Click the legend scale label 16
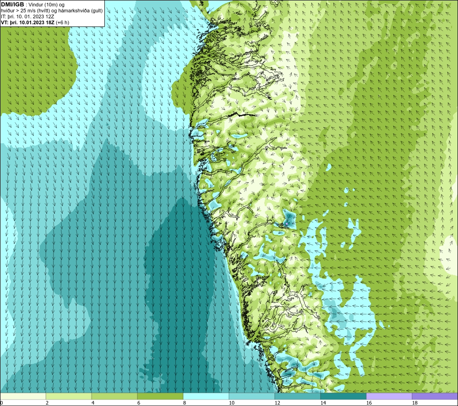The width and height of the screenshot is (458, 406). pos(369,403)
